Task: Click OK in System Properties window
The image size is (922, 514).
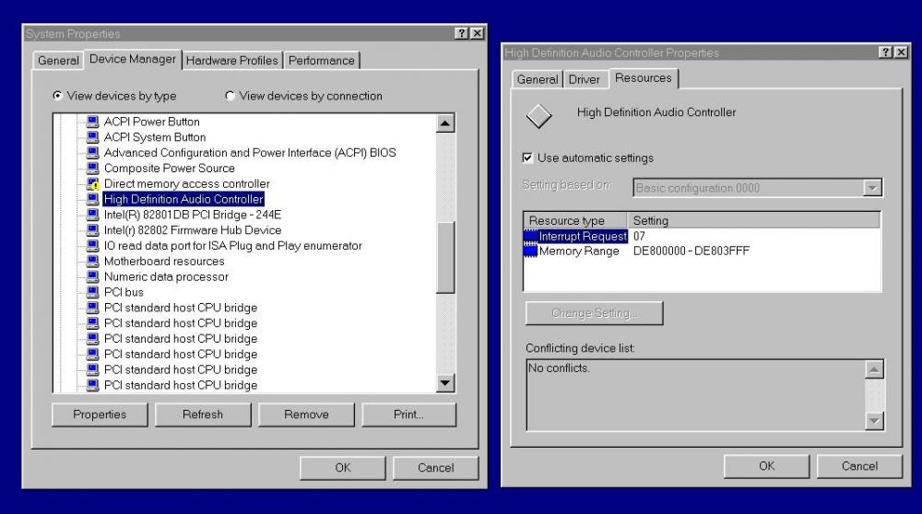Action: click(x=343, y=468)
